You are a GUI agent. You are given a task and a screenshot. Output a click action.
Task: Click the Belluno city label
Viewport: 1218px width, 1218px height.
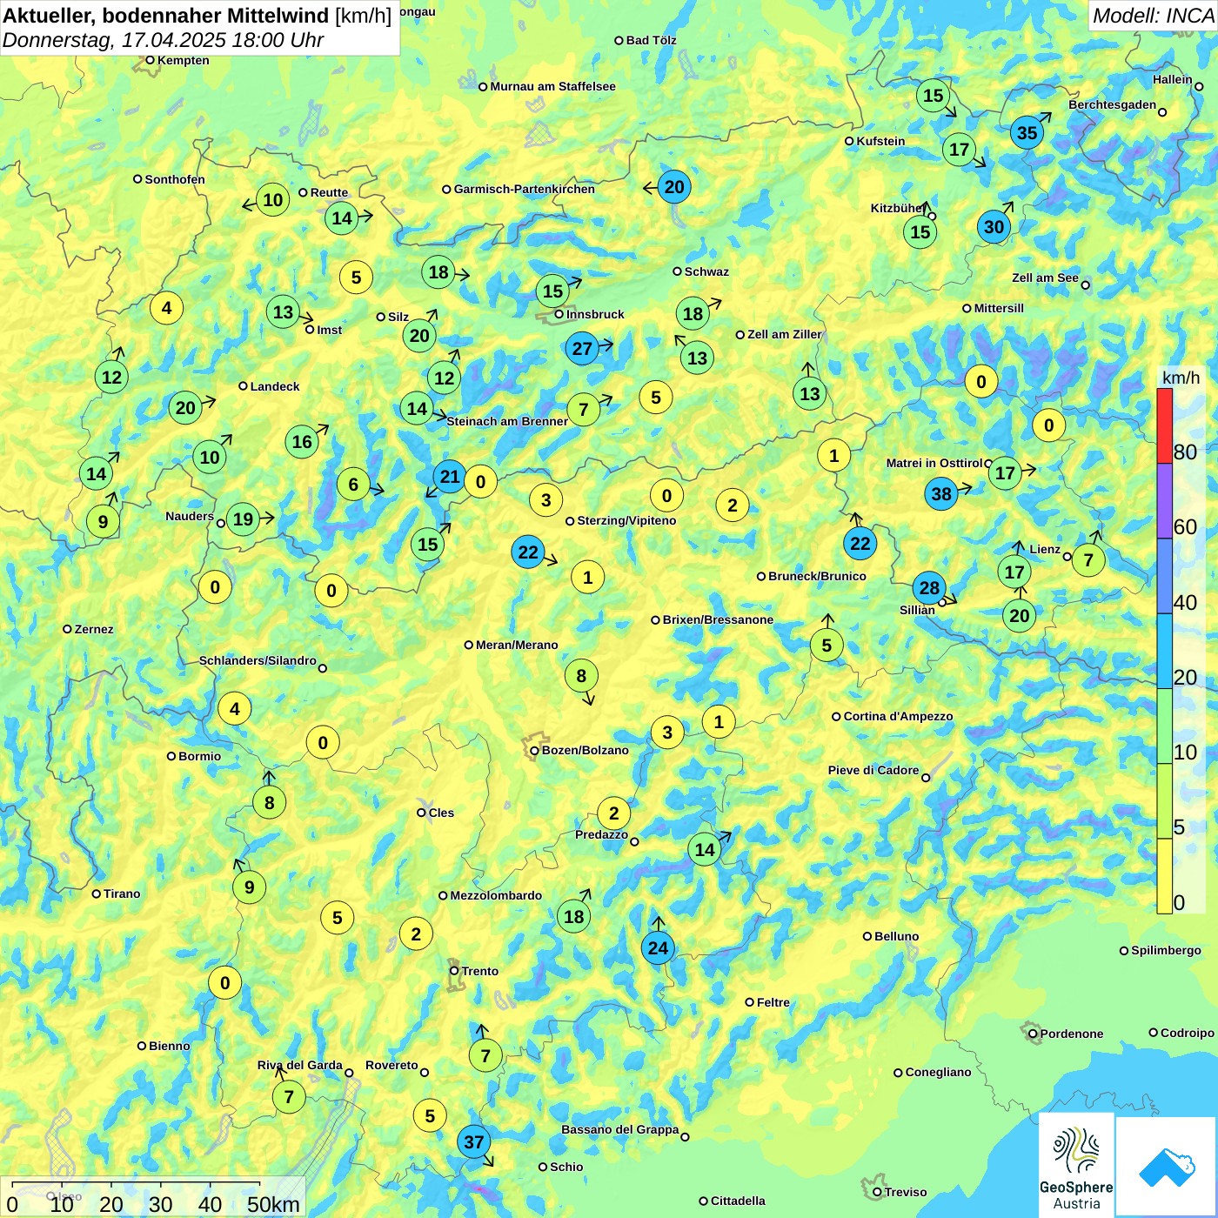pyautogui.click(x=896, y=936)
